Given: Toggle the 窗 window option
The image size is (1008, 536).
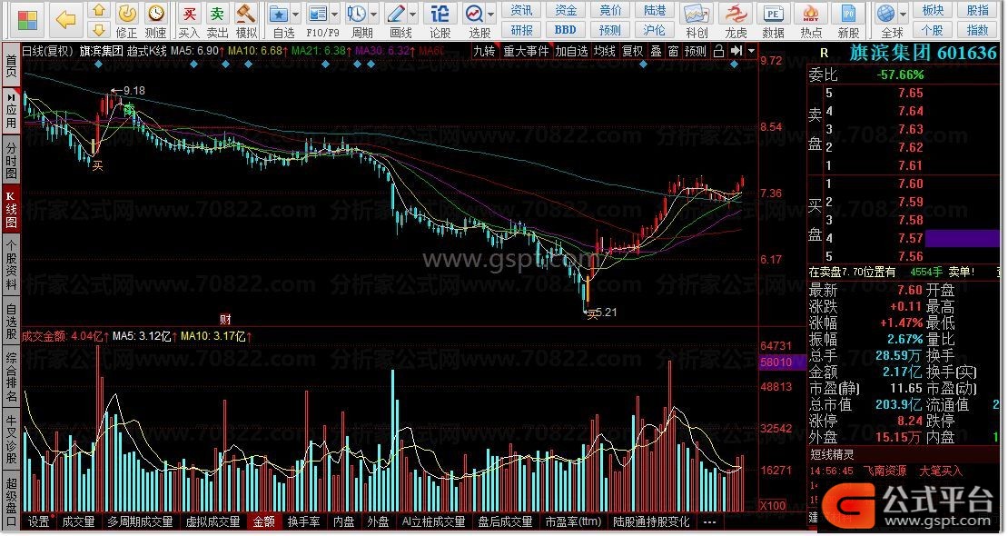Looking at the screenshot, I should (673, 51).
